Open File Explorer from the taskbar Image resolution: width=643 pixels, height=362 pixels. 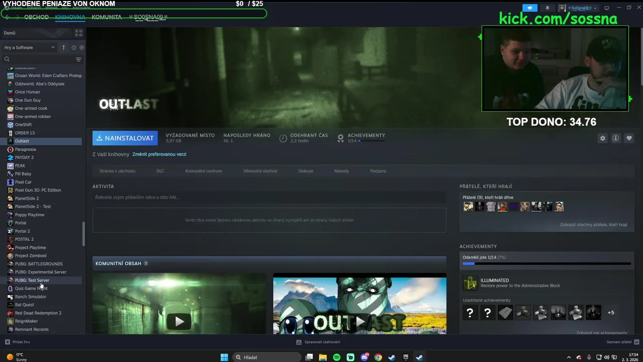tap(323, 357)
